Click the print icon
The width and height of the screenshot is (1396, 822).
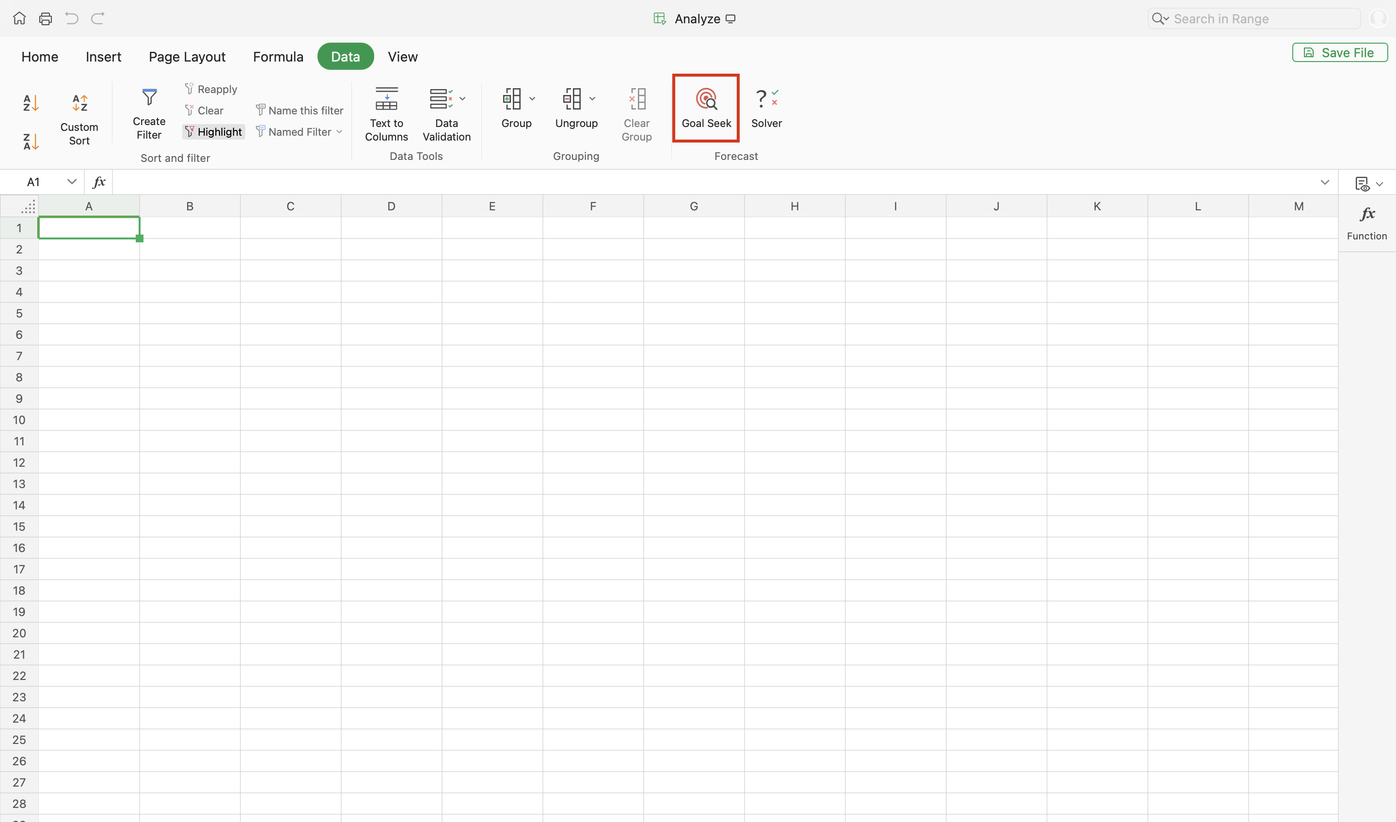46,19
